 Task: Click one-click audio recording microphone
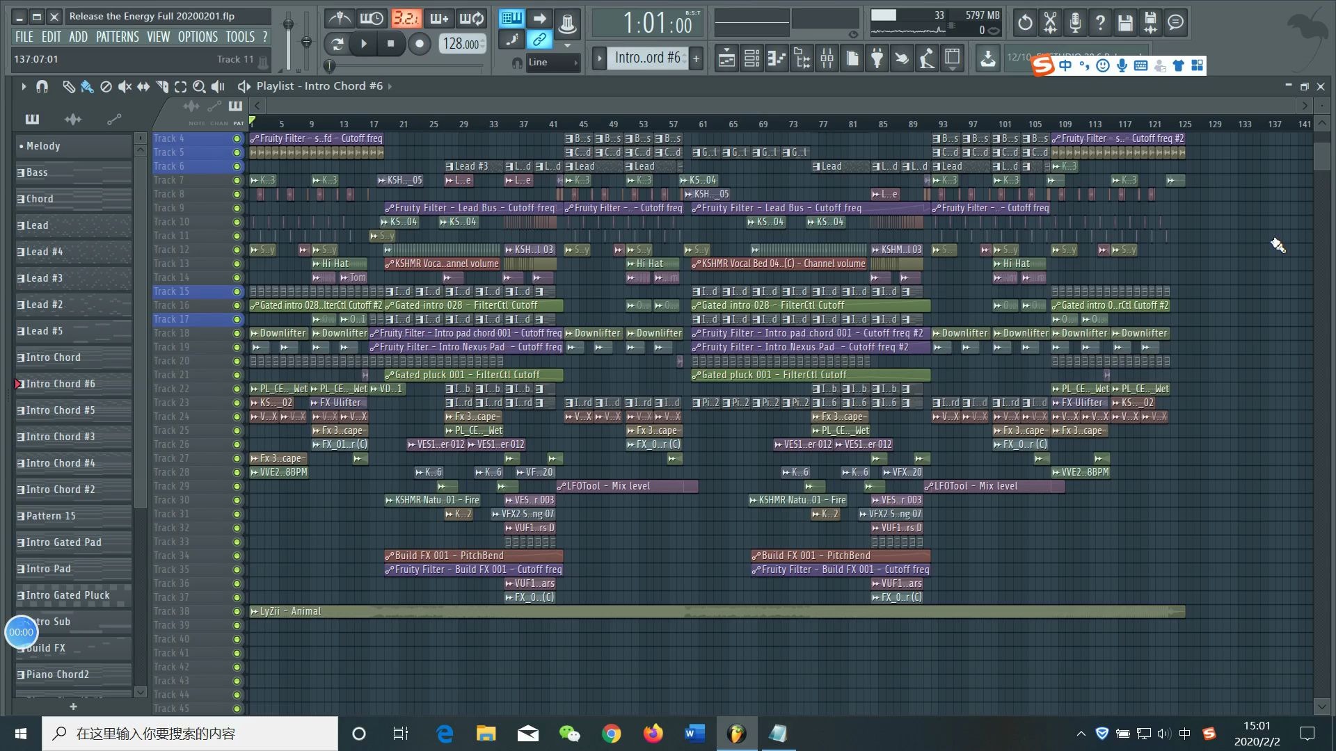click(1075, 23)
